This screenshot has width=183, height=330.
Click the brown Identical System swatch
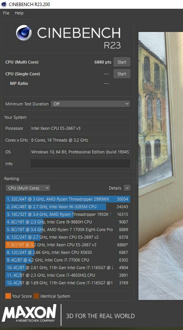[x=37, y=296]
